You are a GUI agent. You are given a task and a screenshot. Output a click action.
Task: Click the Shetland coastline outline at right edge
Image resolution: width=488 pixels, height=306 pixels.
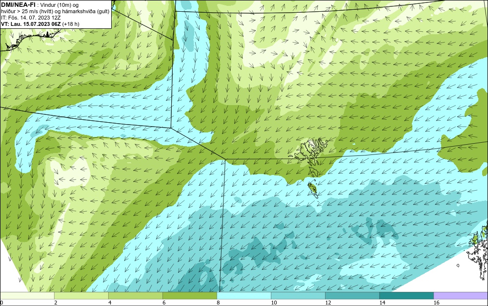[478, 252]
